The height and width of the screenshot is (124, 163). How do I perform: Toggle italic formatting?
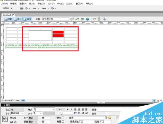(71, 109)
